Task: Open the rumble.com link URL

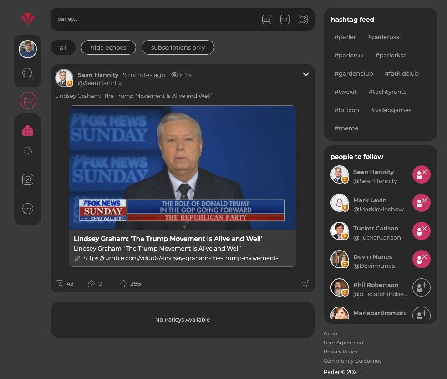Action: [x=180, y=258]
